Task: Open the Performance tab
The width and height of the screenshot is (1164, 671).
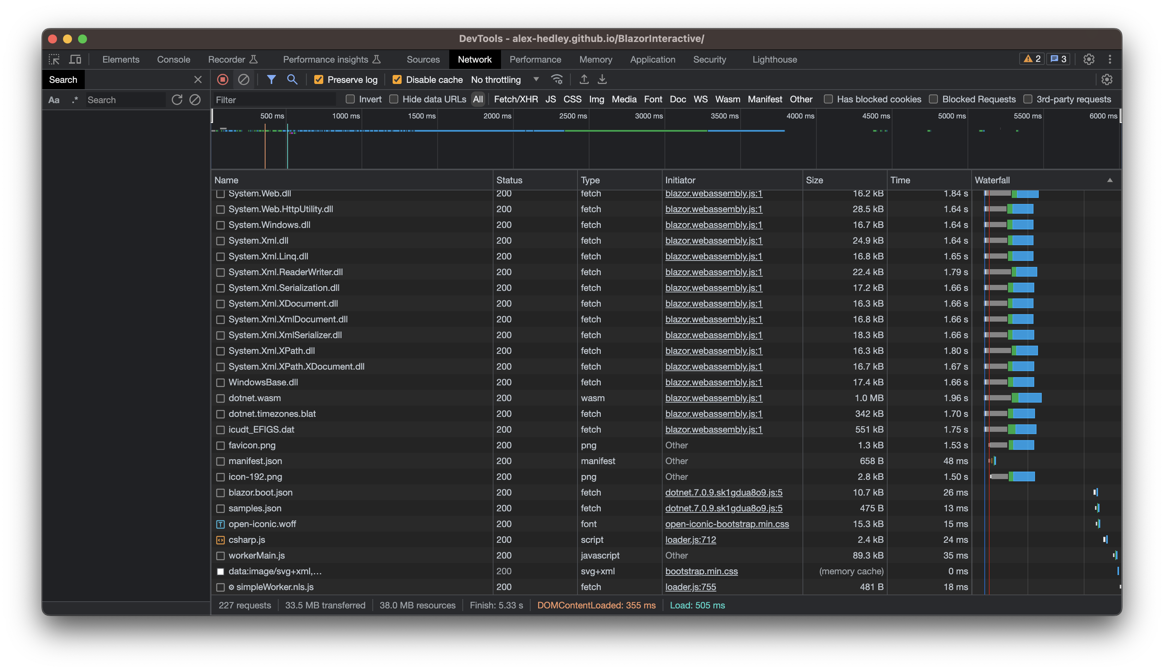Action: pyautogui.click(x=535, y=60)
